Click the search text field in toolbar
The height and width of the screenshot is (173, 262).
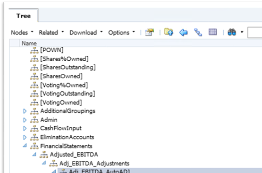coord(254,32)
